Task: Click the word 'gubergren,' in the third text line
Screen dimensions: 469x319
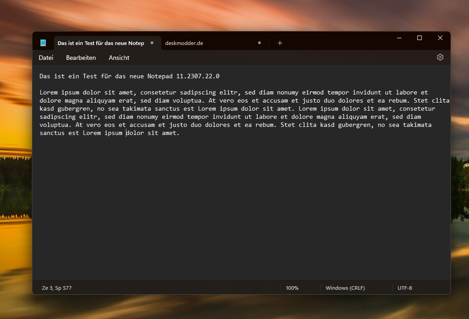Action: [x=76, y=108]
